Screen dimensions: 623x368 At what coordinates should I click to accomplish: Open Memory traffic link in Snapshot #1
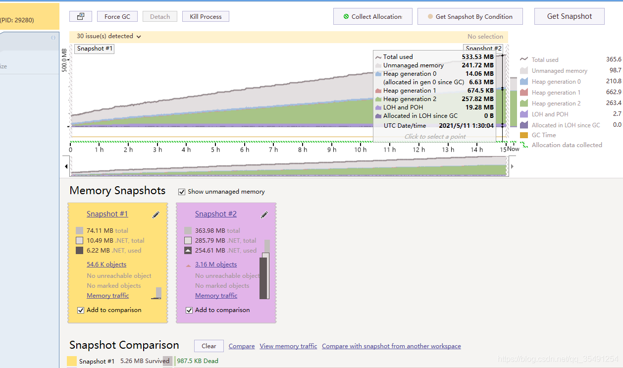click(107, 296)
